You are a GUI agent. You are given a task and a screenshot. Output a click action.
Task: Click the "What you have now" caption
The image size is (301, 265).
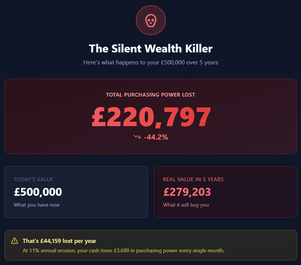point(37,205)
